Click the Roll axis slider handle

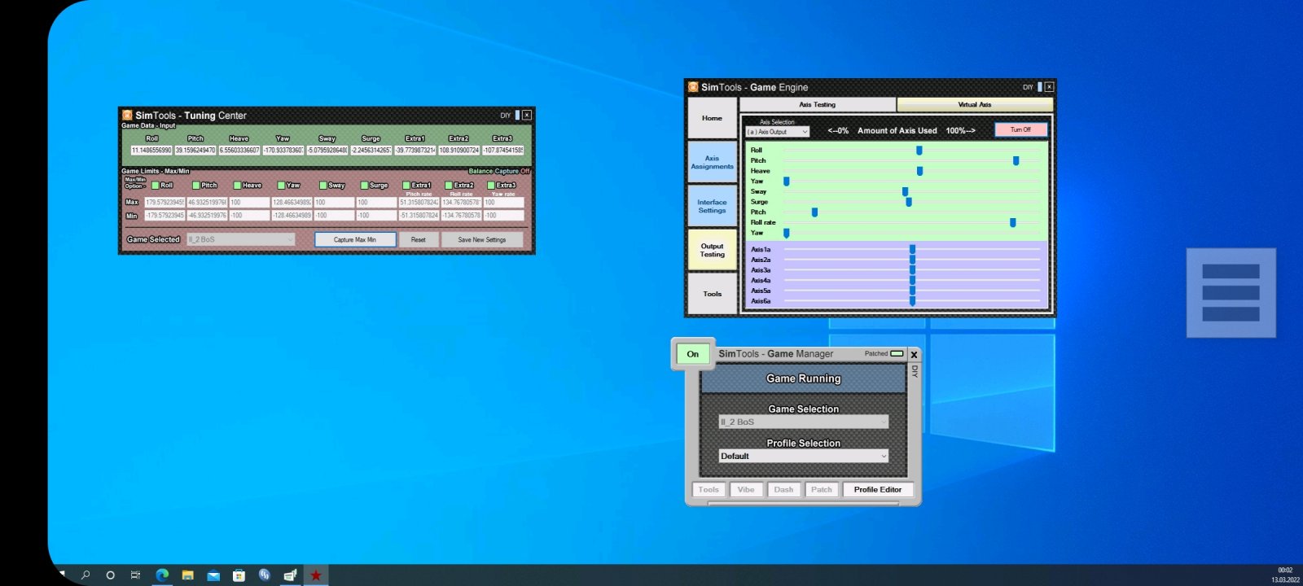(x=919, y=151)
